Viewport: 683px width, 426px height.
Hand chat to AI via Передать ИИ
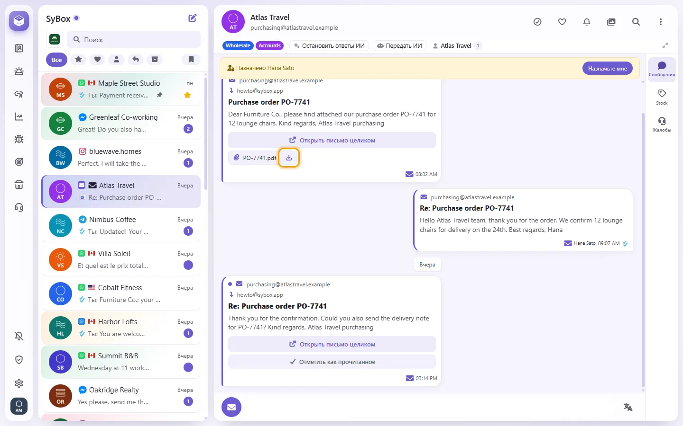tap(399, 45)
